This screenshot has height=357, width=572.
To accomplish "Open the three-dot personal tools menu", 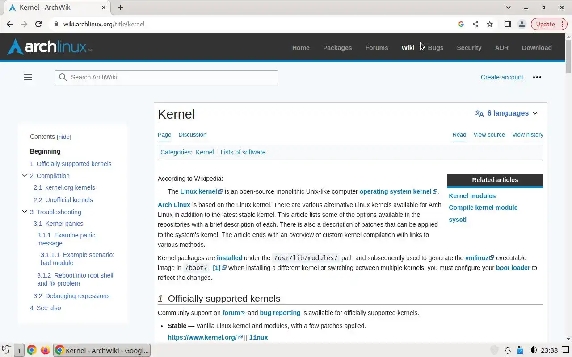I will 537,77.
